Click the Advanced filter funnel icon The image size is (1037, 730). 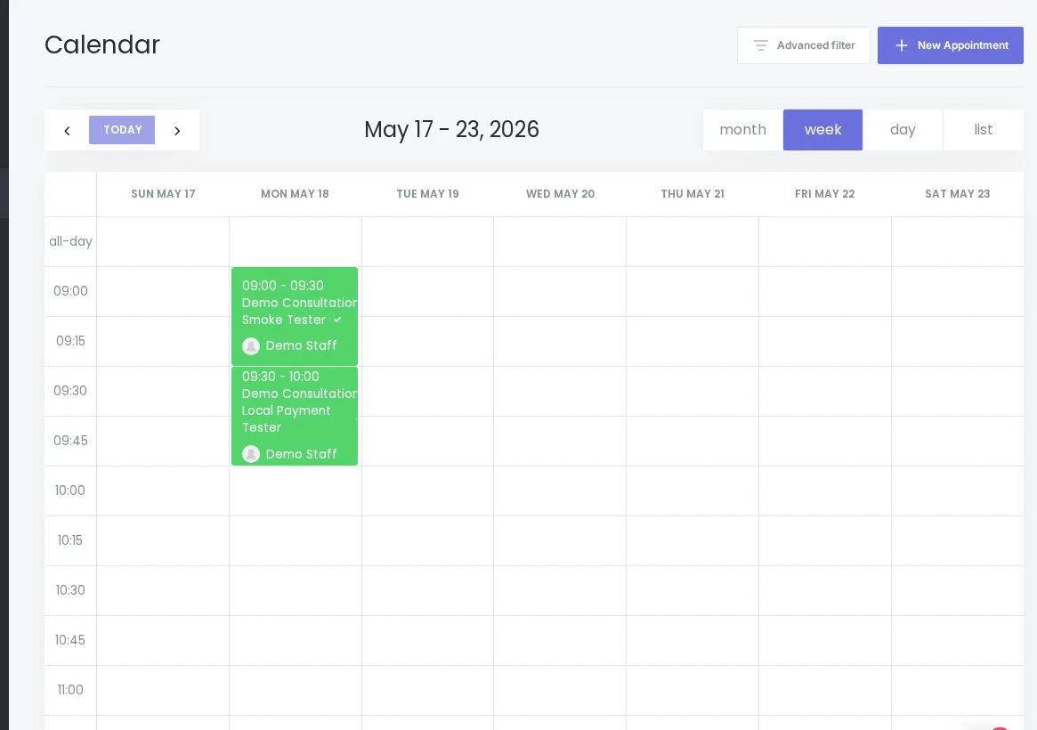coord(760,45)
